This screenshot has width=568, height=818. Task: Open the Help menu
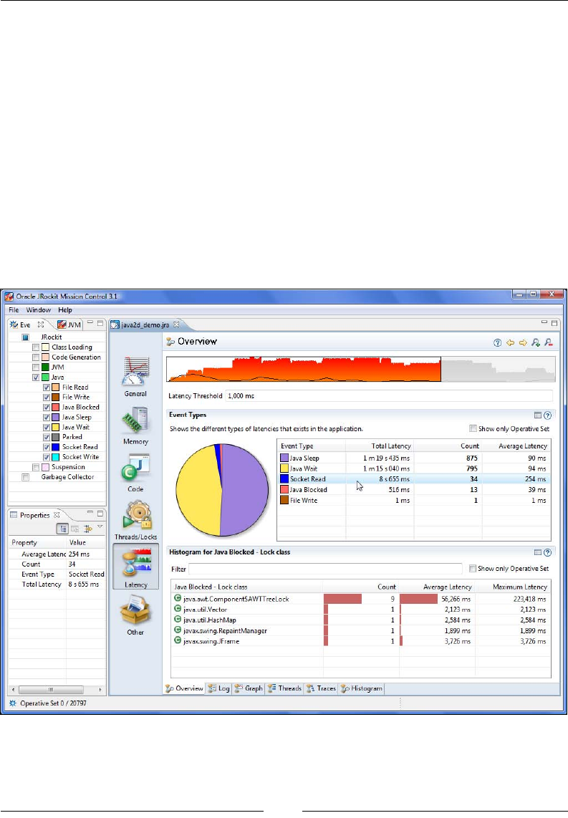coord(65,310)
